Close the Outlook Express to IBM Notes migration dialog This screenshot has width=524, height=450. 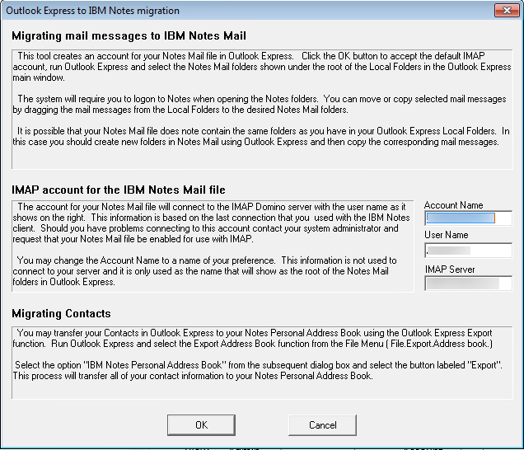point(507,11)
